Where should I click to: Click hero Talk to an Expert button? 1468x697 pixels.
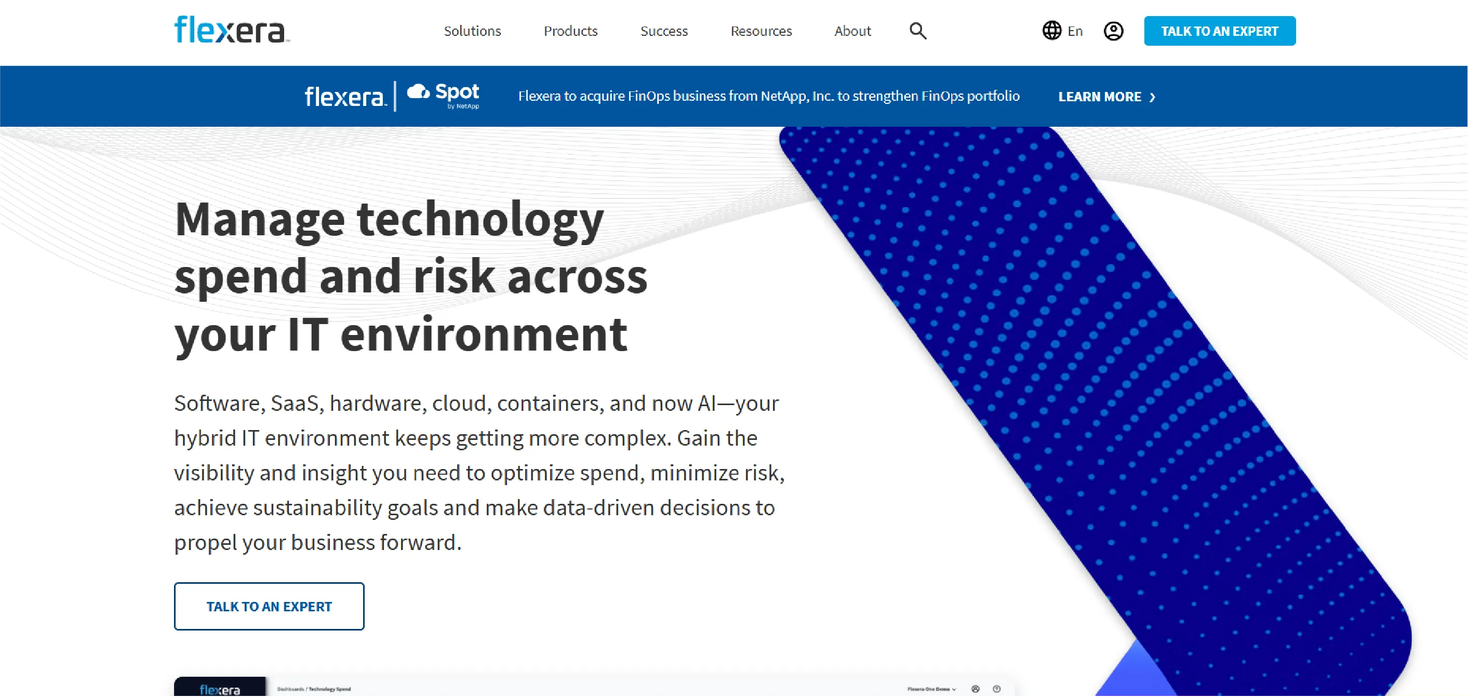point(269,607)
